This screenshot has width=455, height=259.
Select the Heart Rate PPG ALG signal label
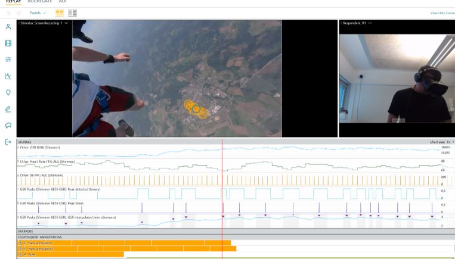47,161
